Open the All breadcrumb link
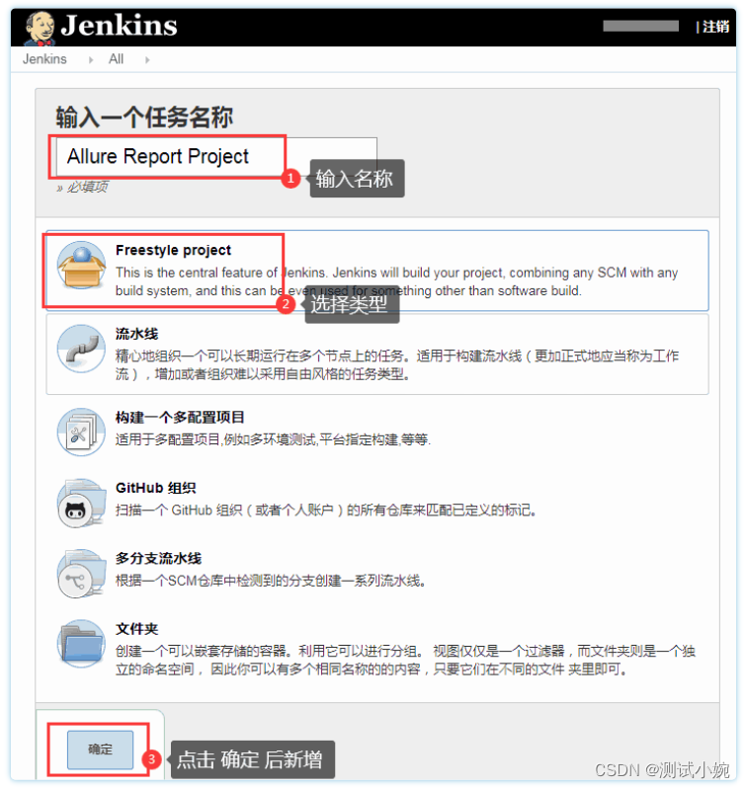 (117, 59)
